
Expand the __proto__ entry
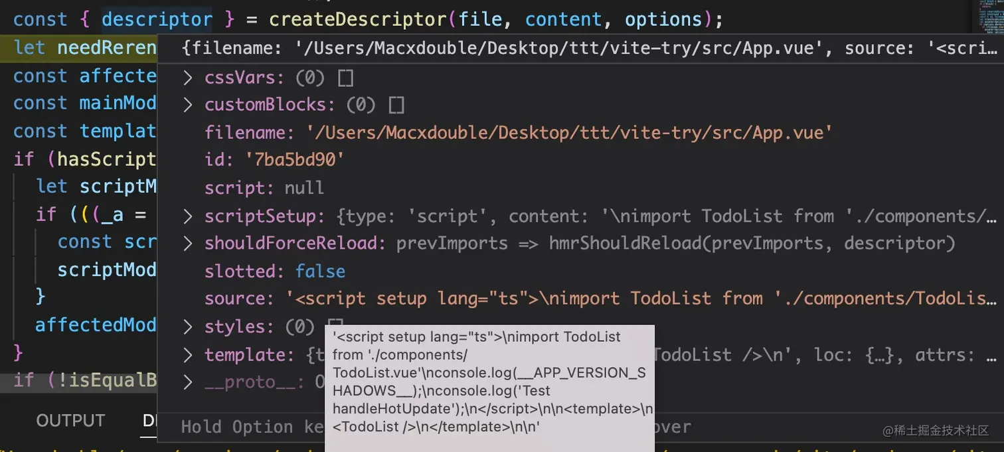[x=188, y=382]
